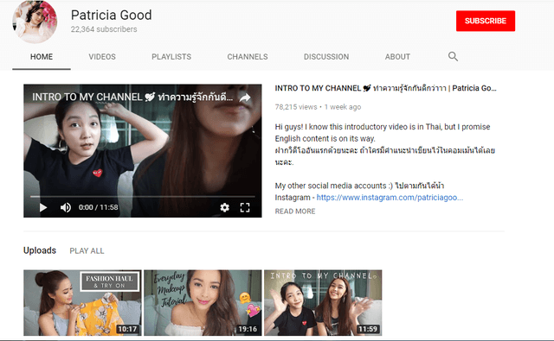Open the Intro To My Channel title link
The height and width of the screenshot is (341, 554).
[x=385, y=88]
